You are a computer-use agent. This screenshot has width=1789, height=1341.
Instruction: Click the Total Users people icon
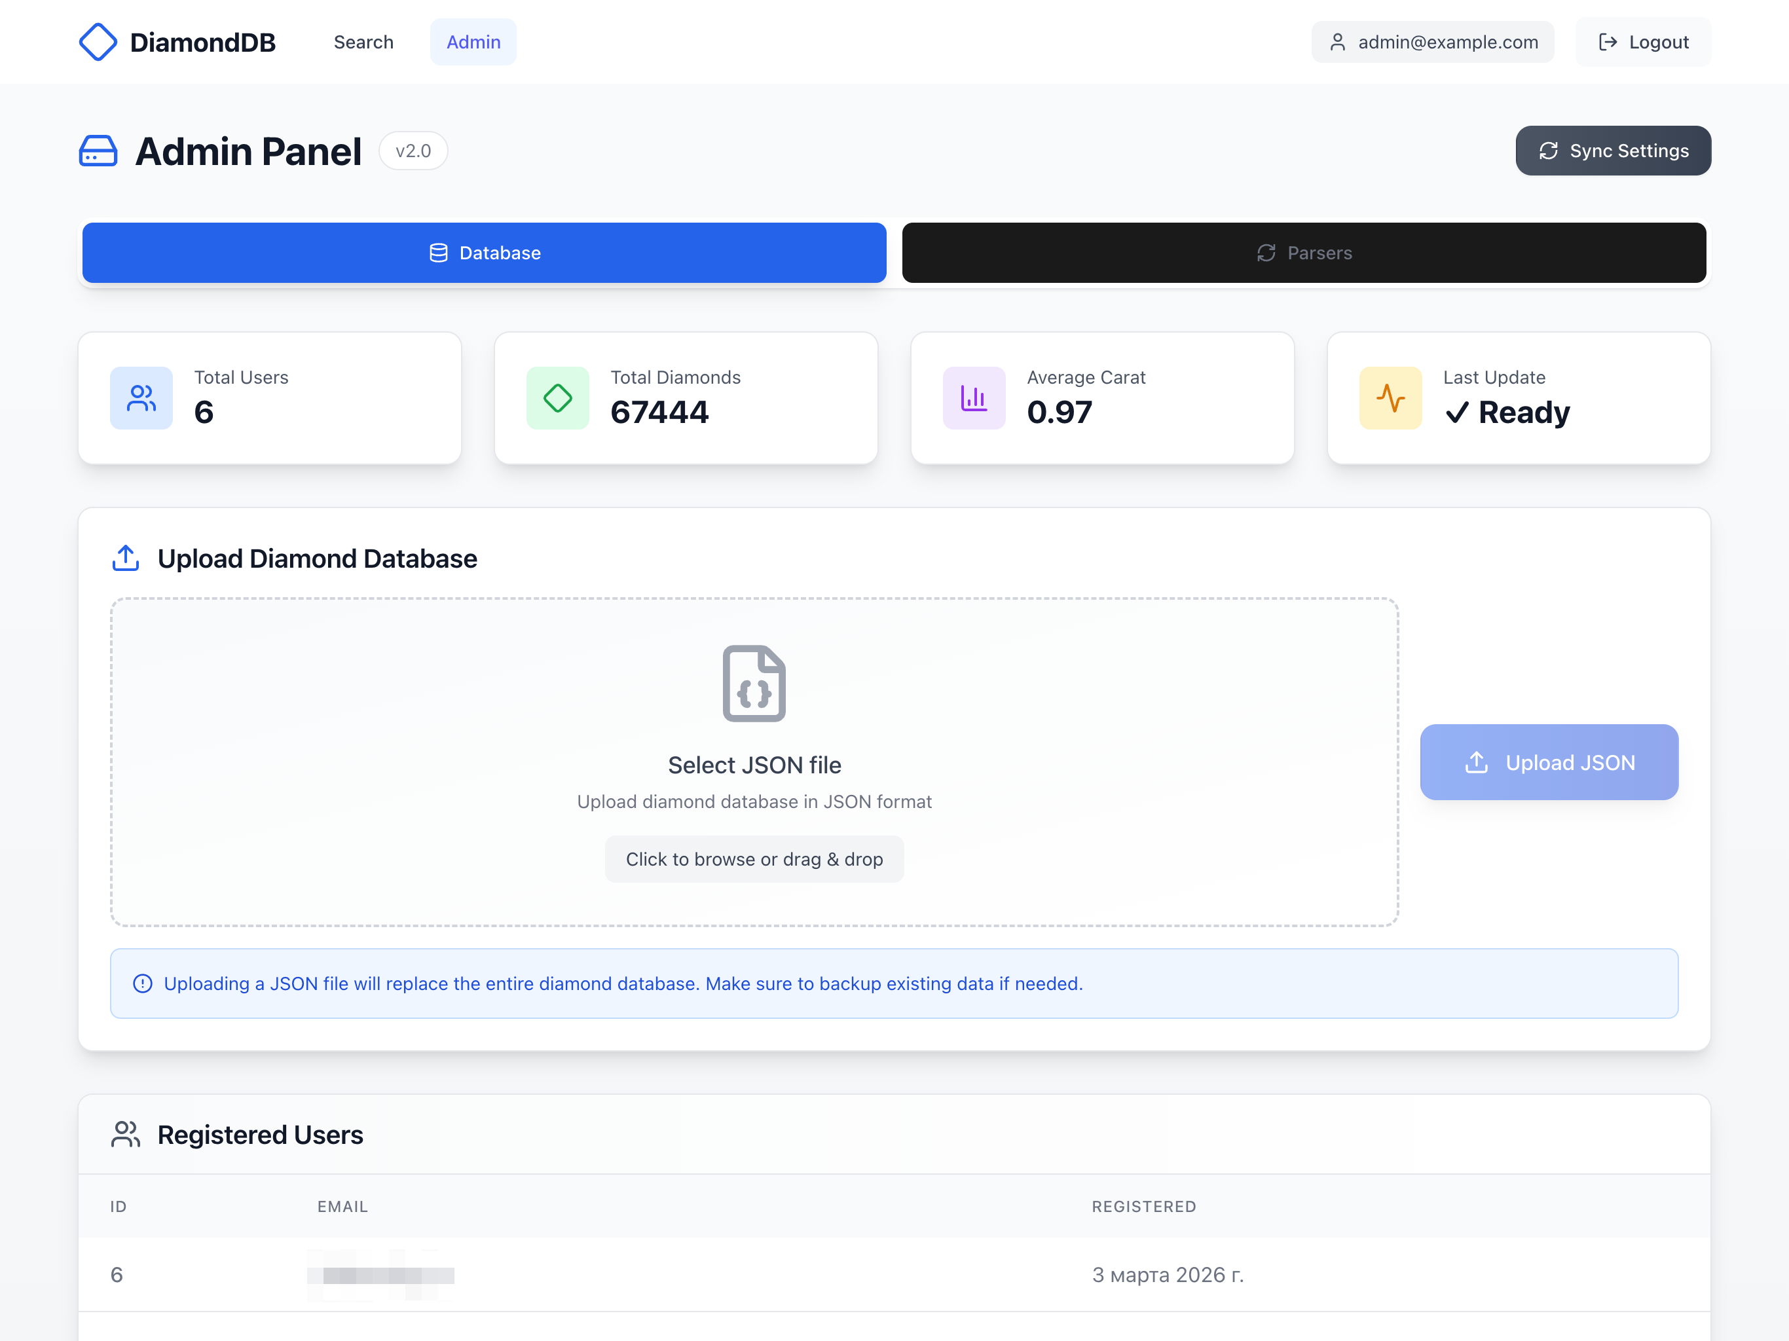[141, 398]
